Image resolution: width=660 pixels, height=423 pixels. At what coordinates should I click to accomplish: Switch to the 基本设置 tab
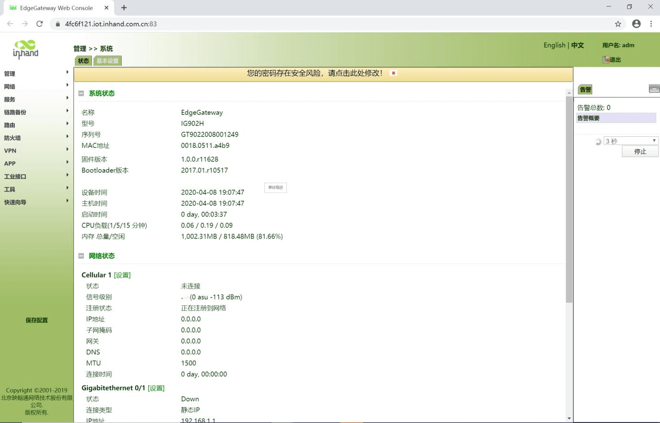coord(107,61)
